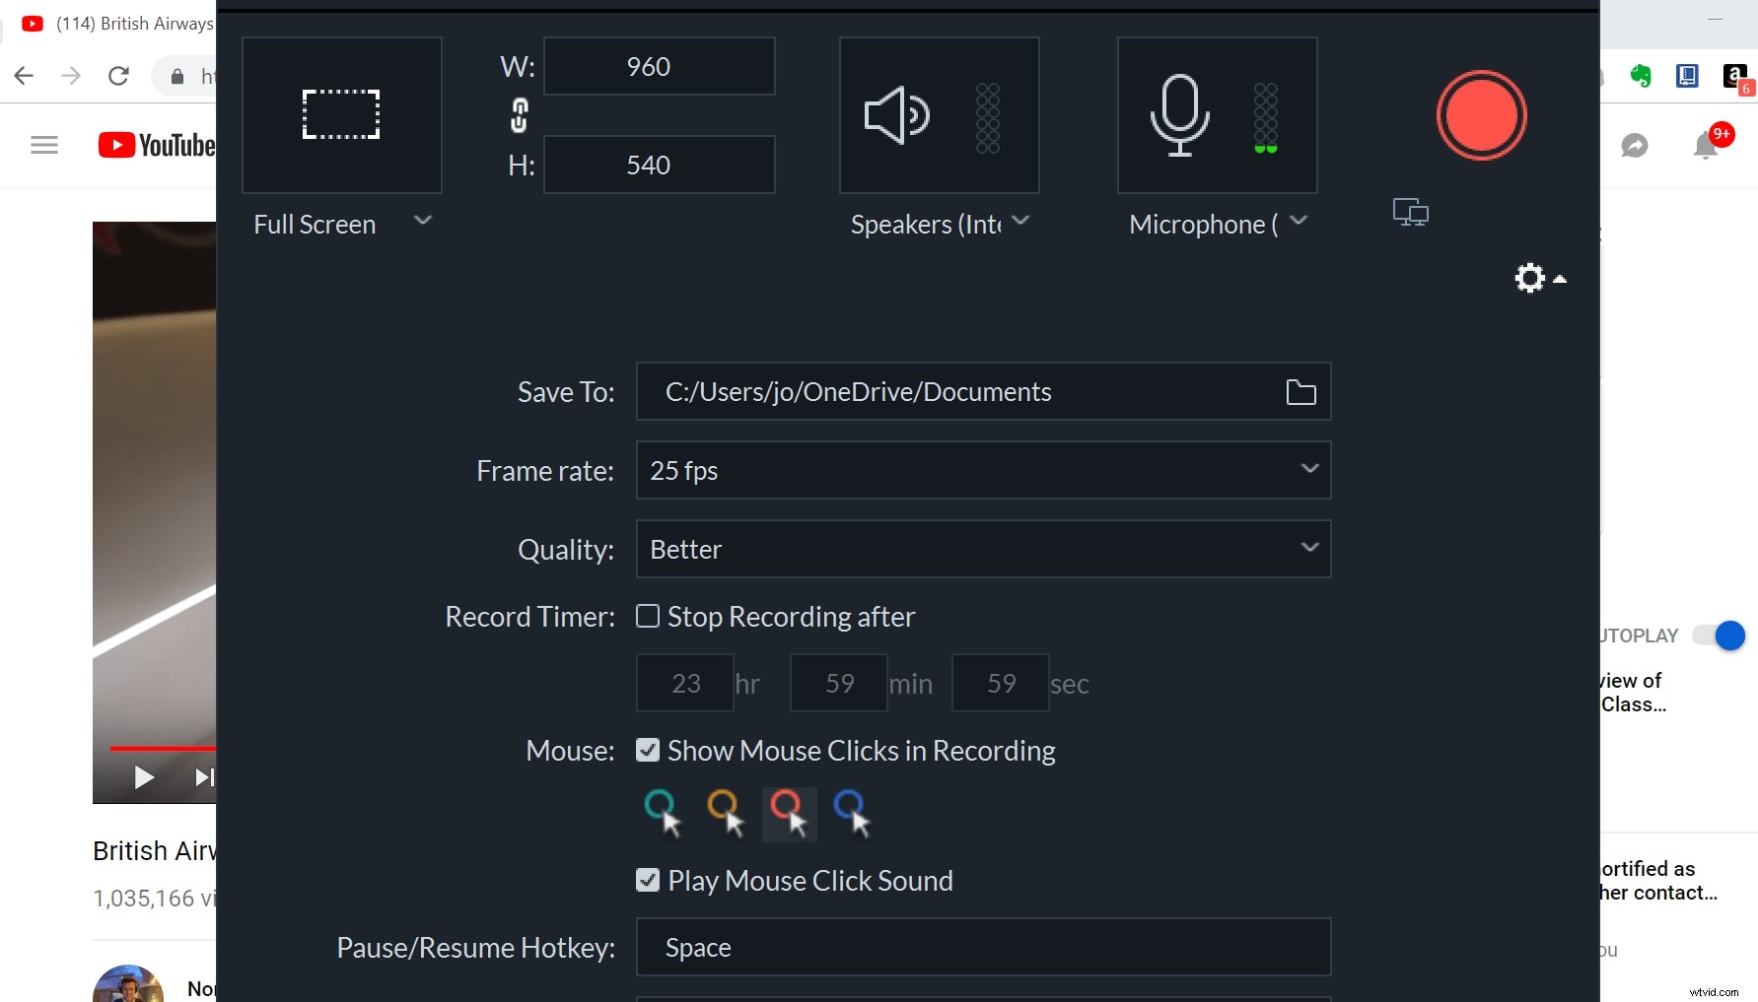Click the link icon between width and height
Screen dimensions: 1758x1002
coord(518,114)
